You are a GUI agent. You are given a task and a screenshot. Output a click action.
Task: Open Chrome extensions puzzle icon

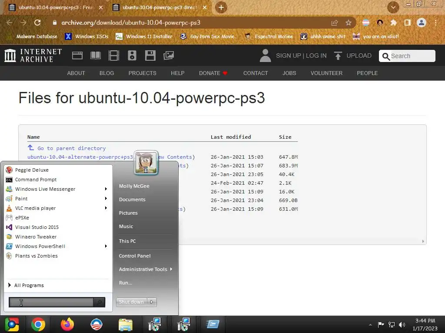(x=393, y=23)
